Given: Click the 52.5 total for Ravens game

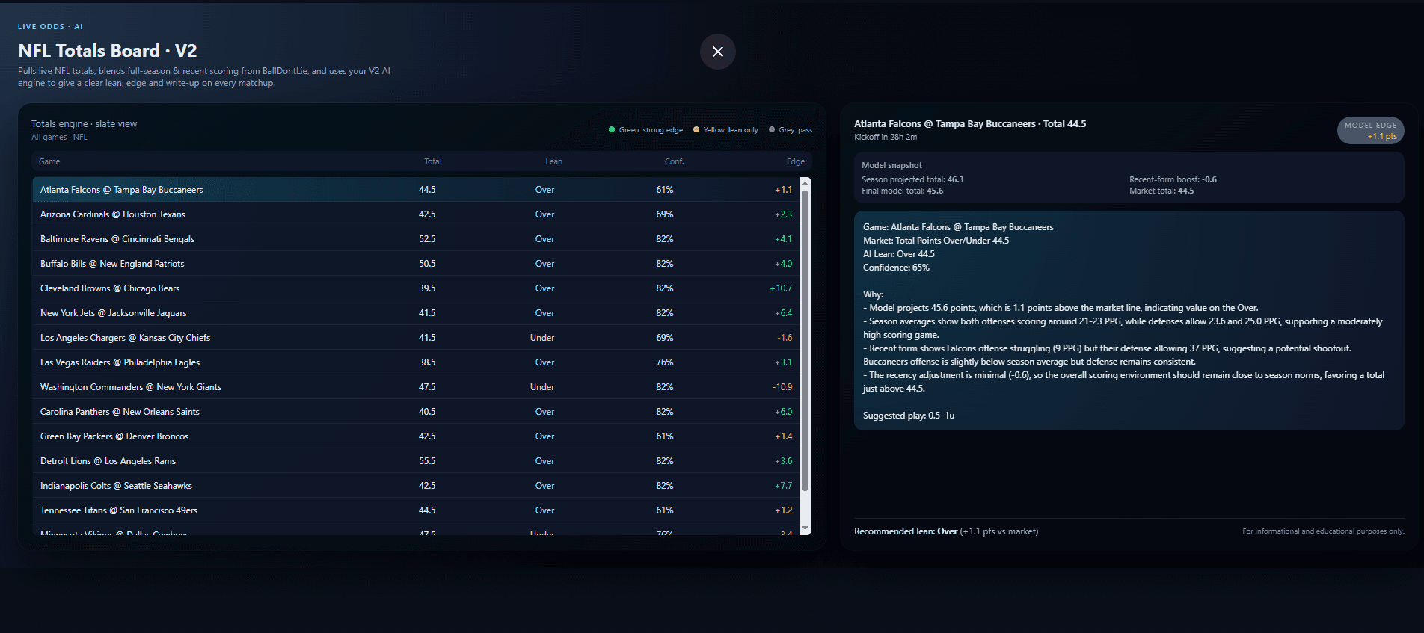Looking at the screenshot, I should click(x=427, y=239).
